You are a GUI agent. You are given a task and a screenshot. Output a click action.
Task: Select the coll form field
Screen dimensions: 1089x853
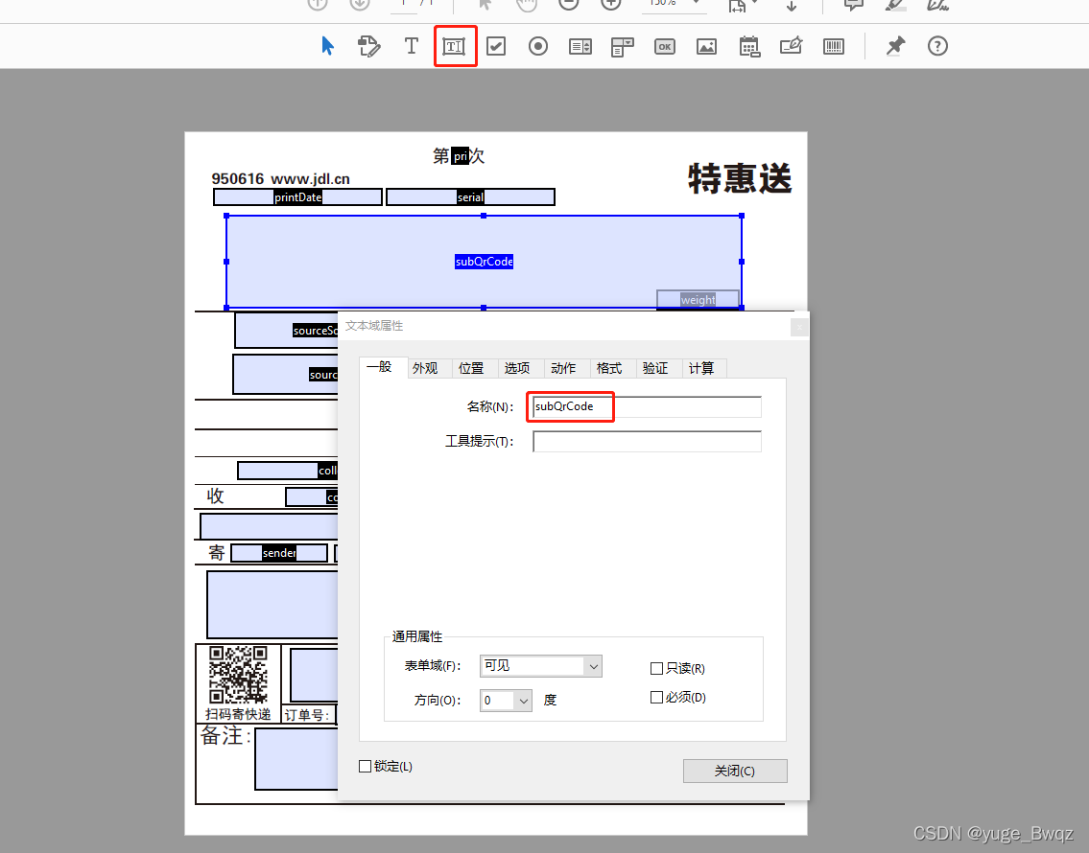tap(288, 471)
